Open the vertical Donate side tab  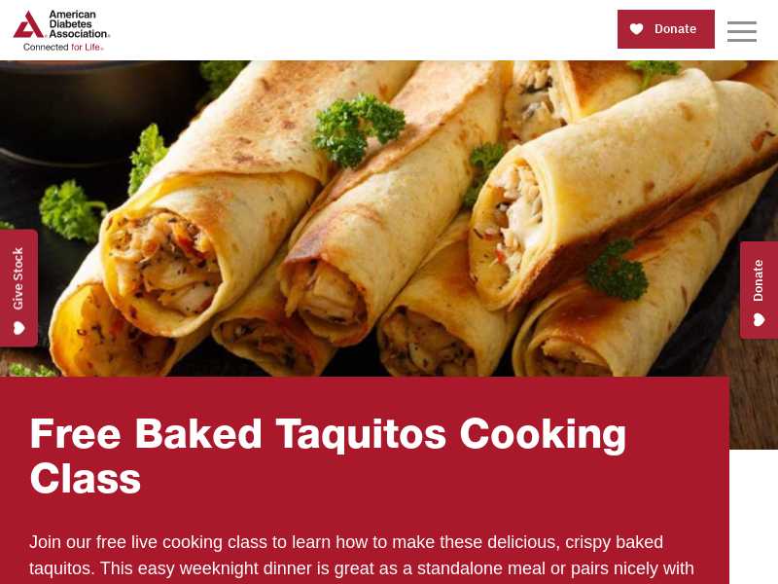click(760, 290)
